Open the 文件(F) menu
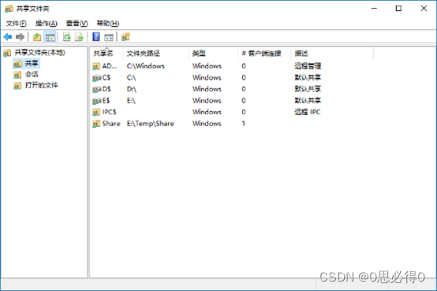437x291 pixels. point(16,24)
